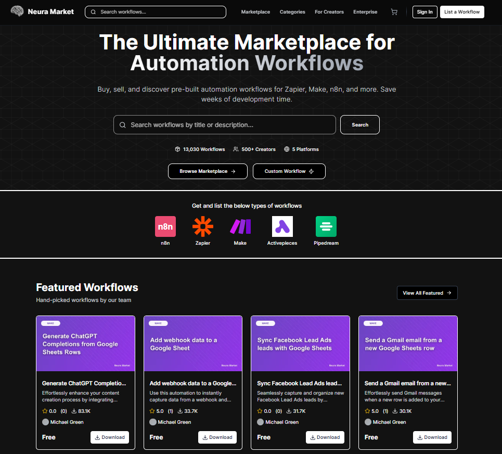
Task: Select the Activepieces platform icon
Action: click(x=282, y=226)
